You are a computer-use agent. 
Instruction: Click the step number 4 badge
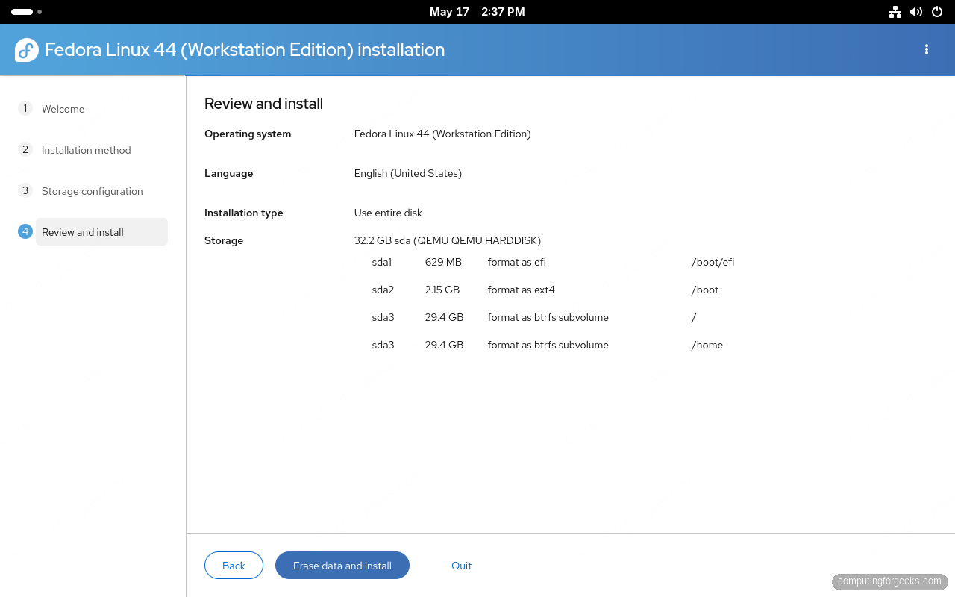coord(25,231)
